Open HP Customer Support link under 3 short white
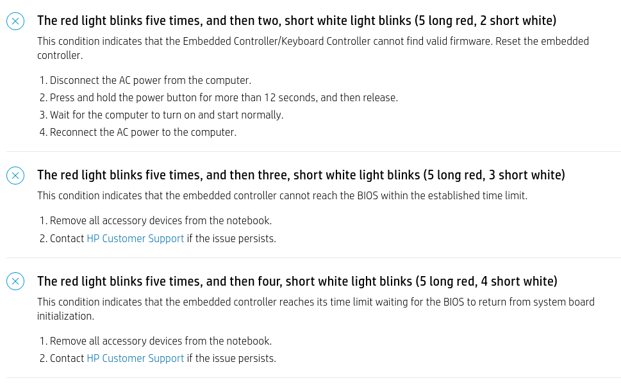 point(135,238)
